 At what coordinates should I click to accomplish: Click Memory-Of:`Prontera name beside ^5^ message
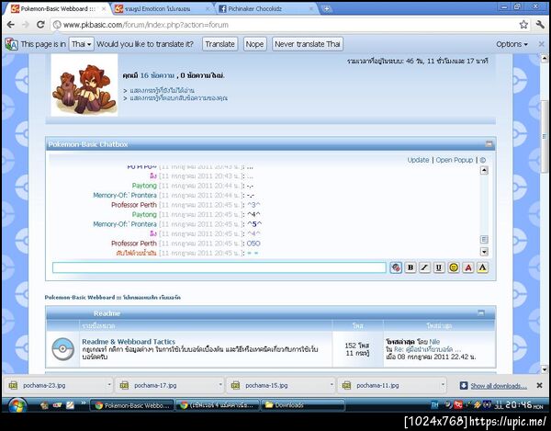coord(125,224)
